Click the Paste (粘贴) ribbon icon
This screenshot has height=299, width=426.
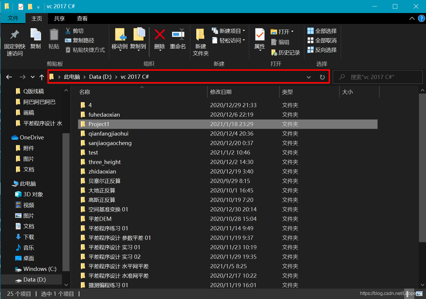54,35
